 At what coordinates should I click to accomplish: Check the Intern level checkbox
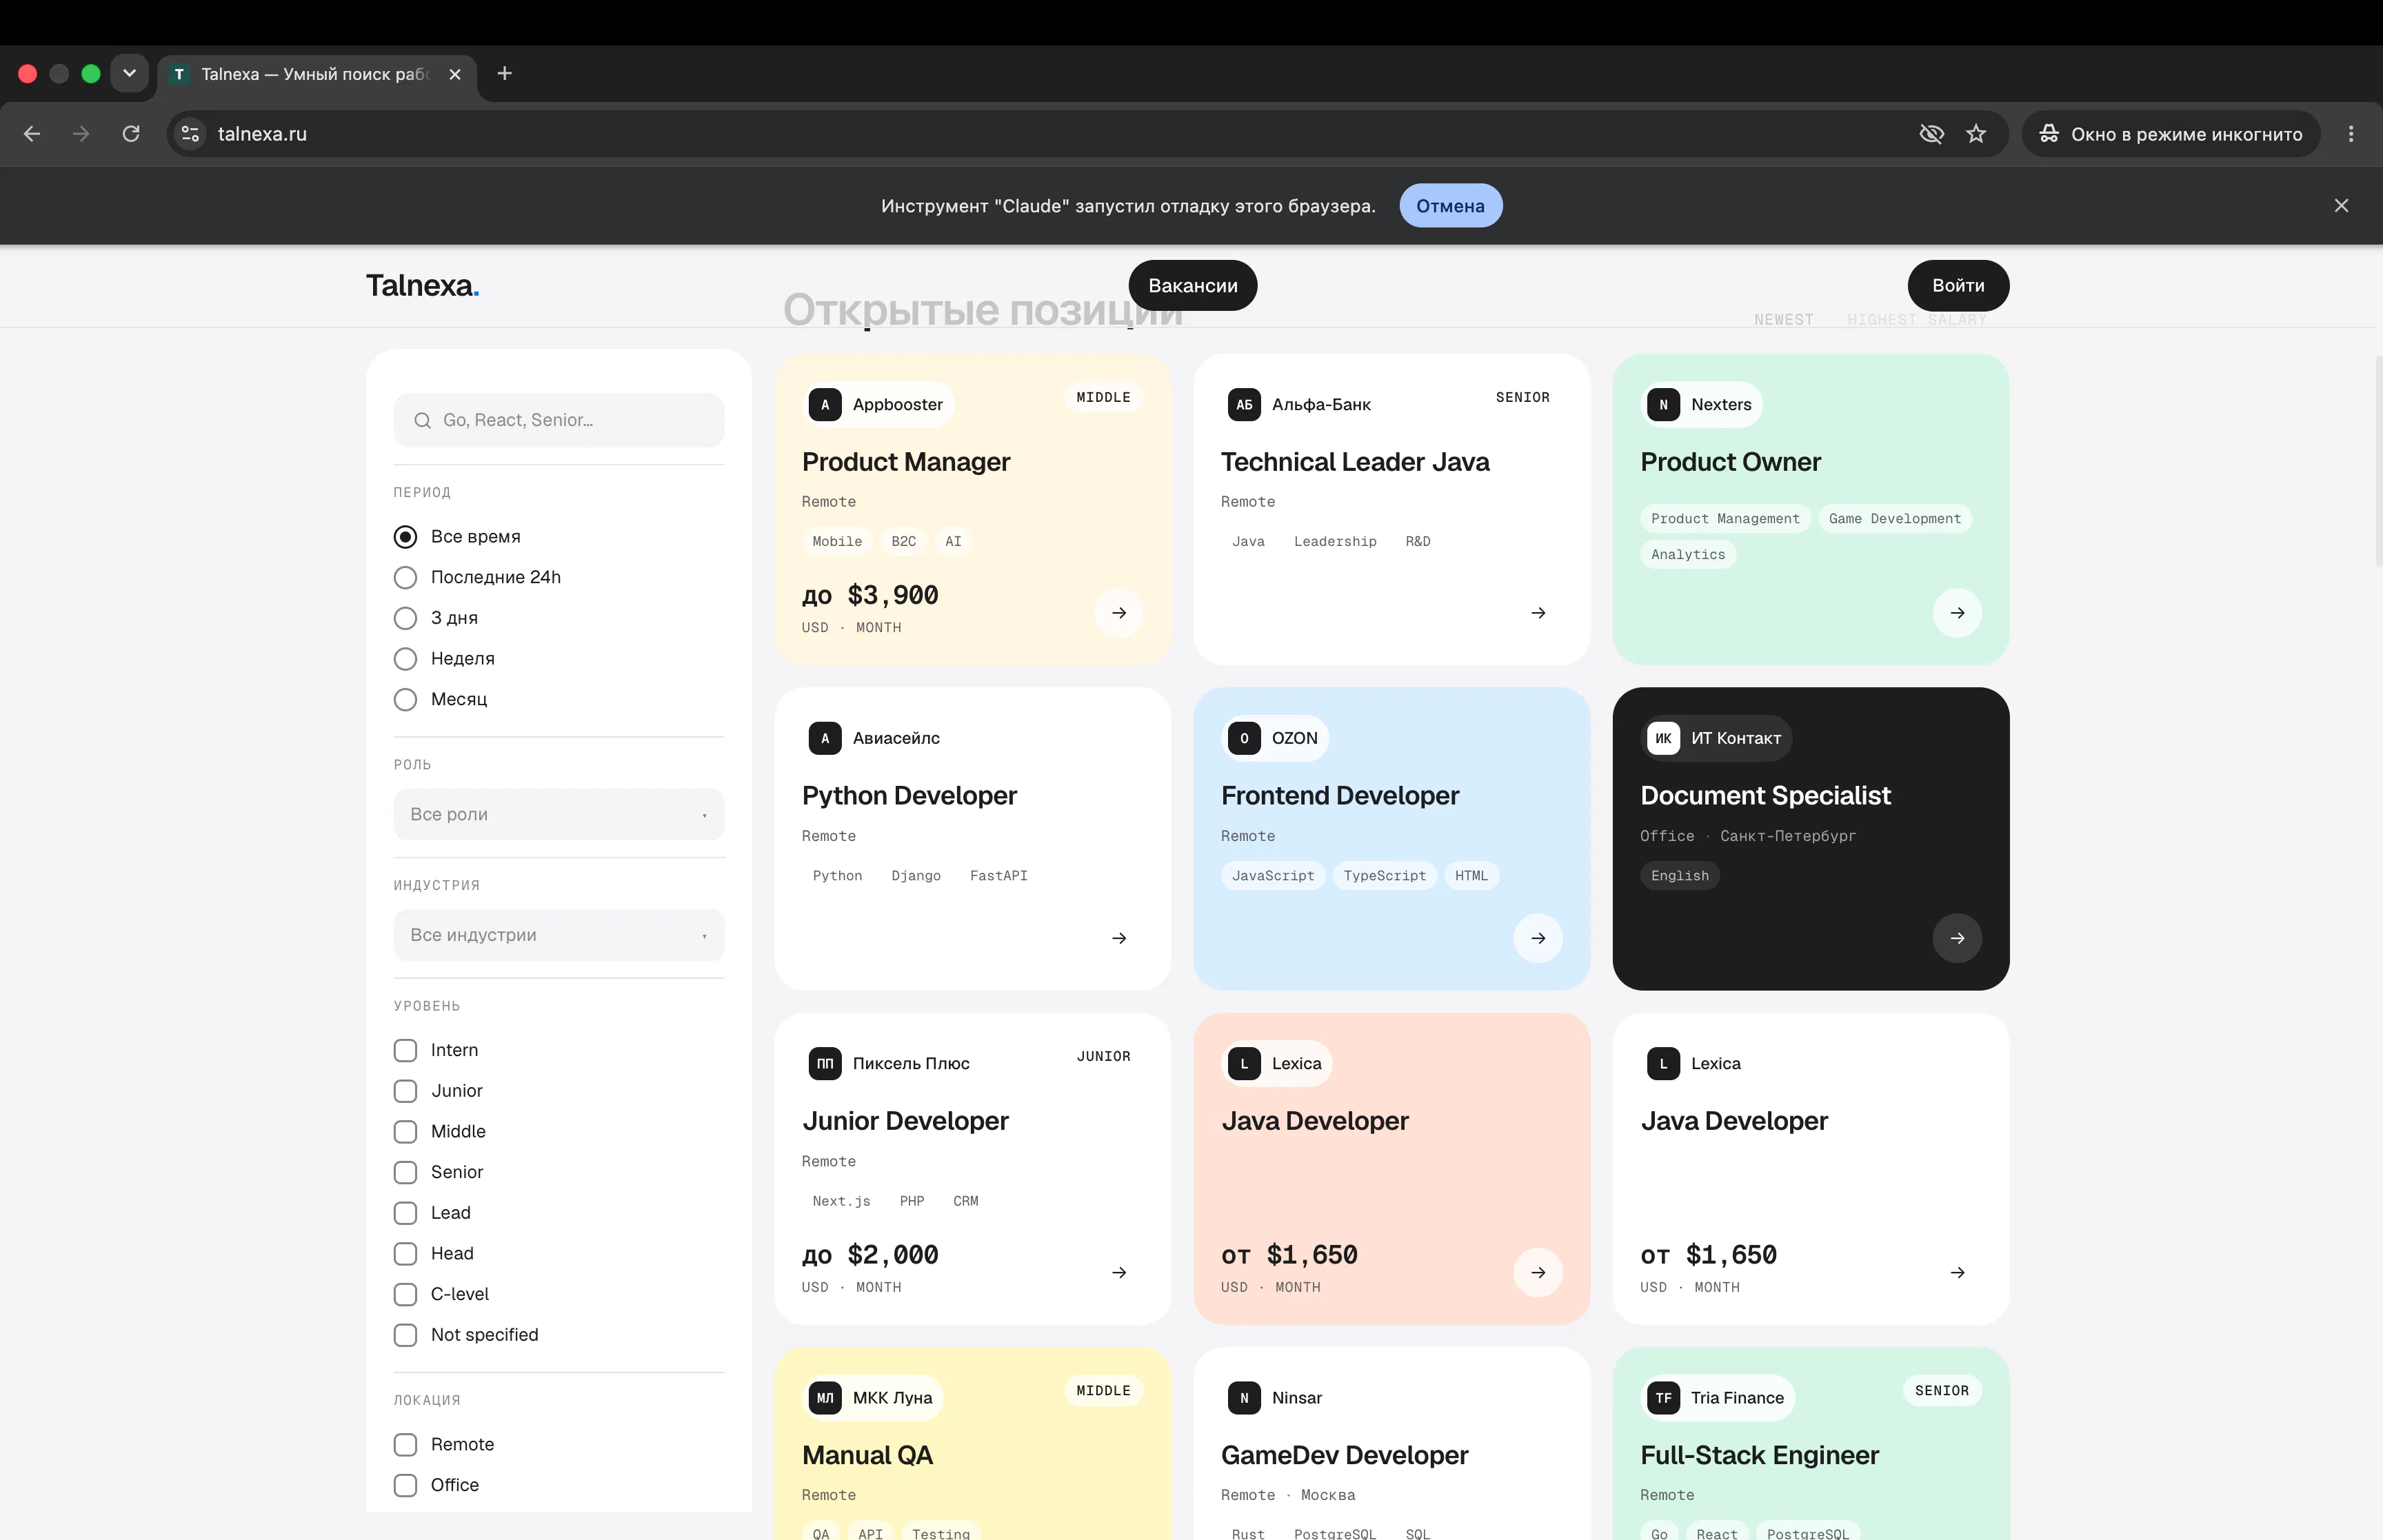coord(405,1050)
